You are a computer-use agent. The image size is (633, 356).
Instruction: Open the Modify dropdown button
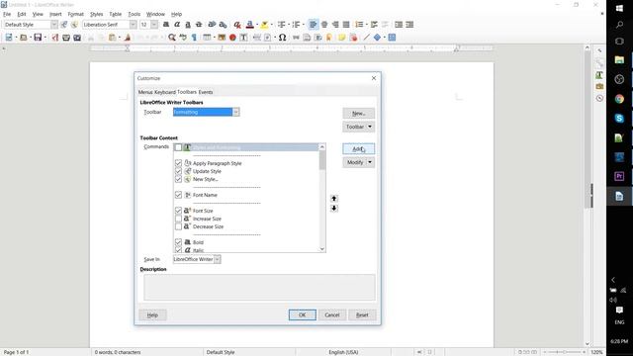tap(358, 162)
